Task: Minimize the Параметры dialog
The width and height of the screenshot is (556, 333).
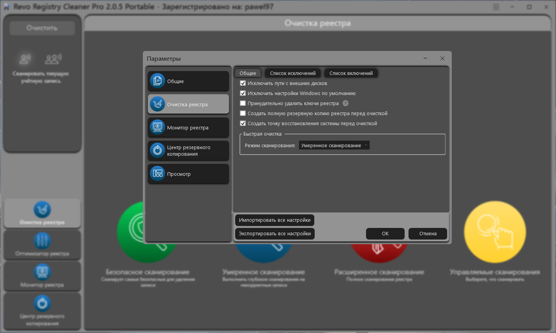Action: [x=425, y=58]
